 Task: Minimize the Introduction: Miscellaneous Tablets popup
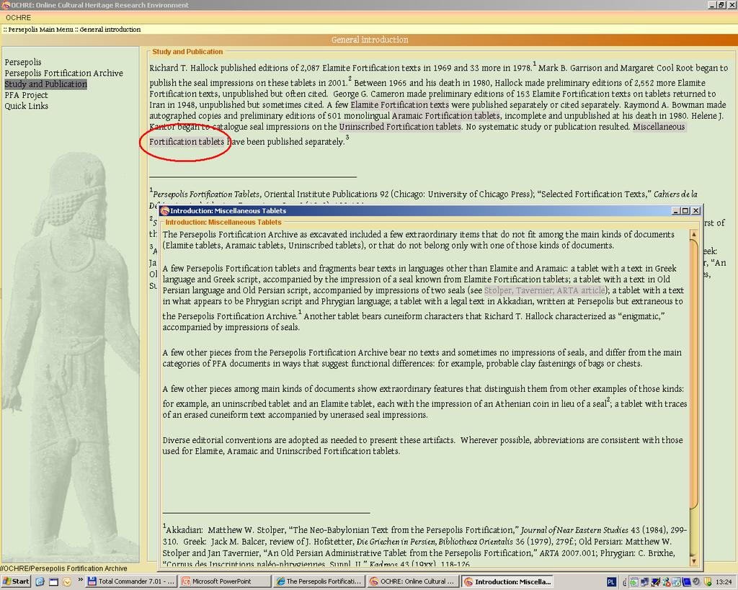pos(676,211)
